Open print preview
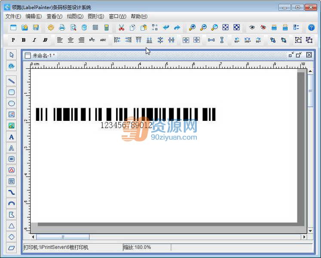 73,27
